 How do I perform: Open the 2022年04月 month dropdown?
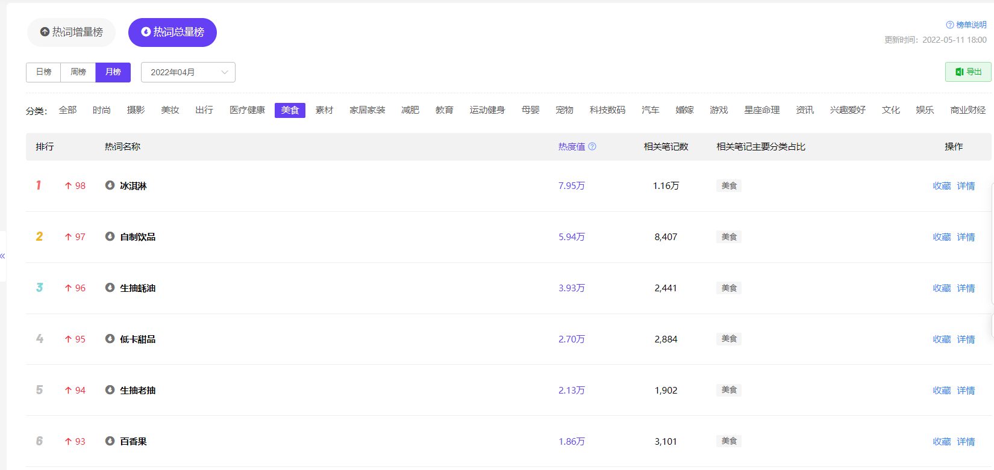(188, 72)
